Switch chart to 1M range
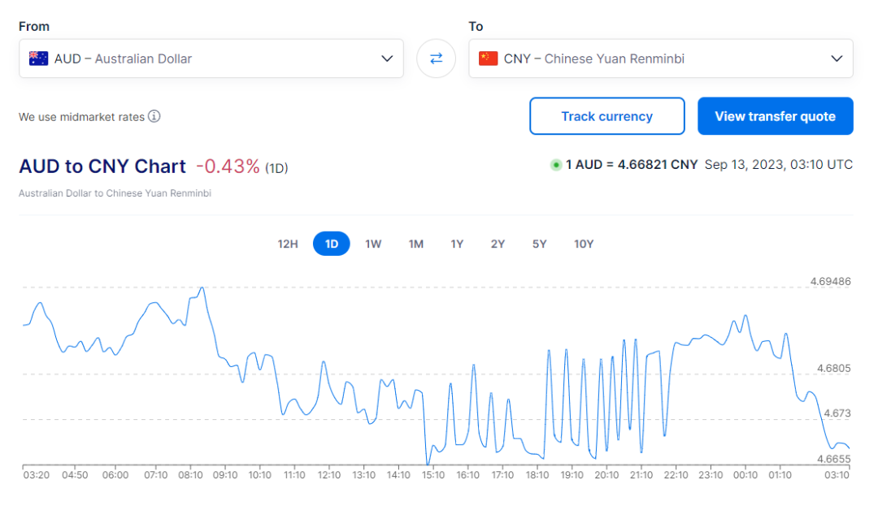This screenshot has width=878, height=506. tap(415, 244)
